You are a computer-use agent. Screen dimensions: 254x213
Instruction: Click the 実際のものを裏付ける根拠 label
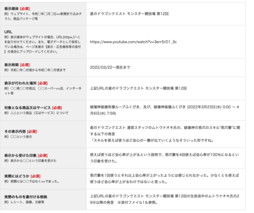coord(25,197)
